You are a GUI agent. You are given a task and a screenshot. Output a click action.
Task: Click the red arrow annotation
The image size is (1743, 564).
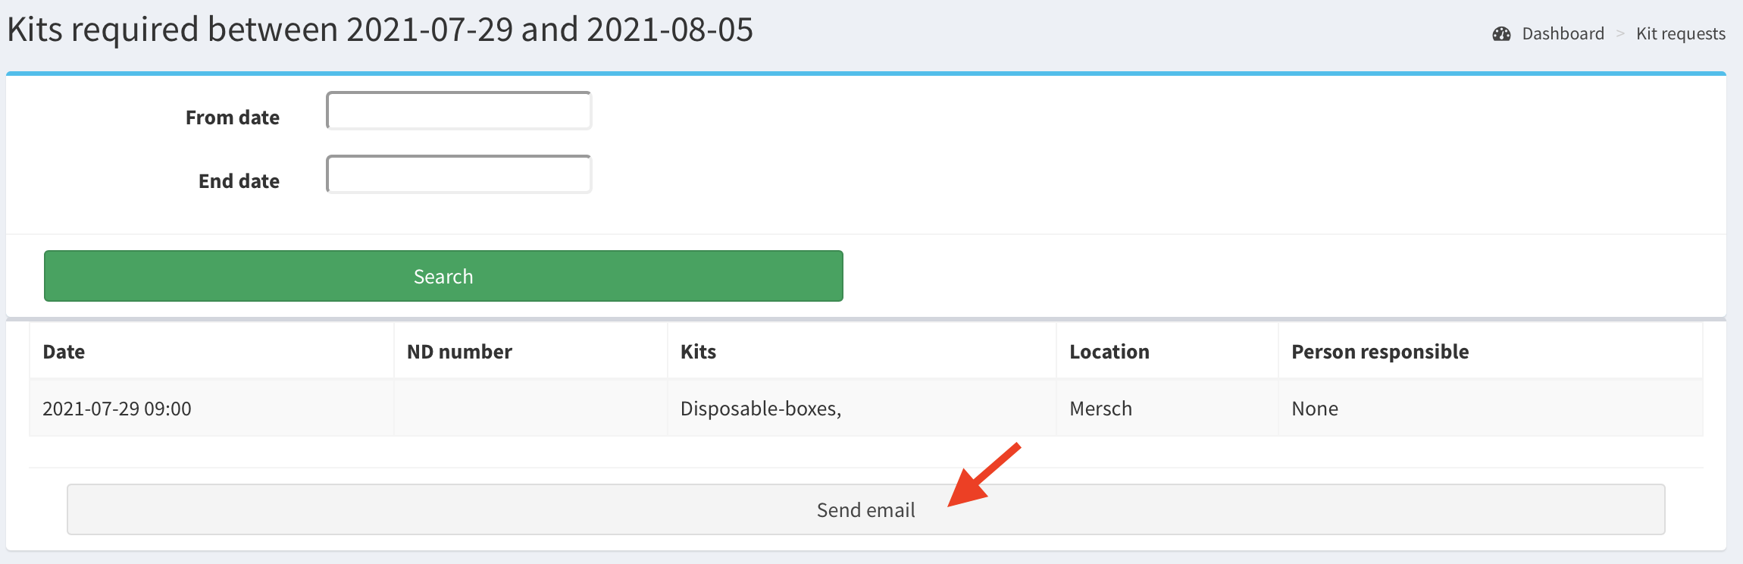983,476
